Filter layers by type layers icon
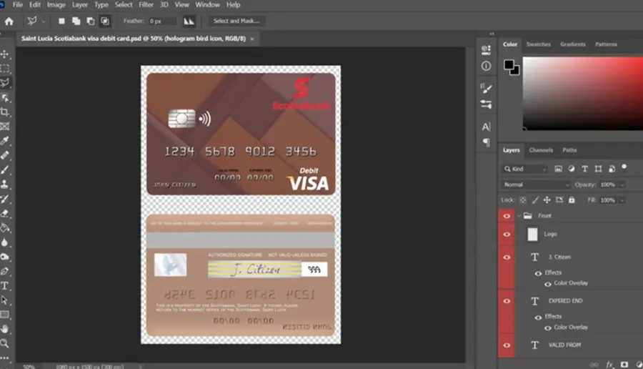Image resolution: width=643 pixels, height=369 pixels. point(584,169)
